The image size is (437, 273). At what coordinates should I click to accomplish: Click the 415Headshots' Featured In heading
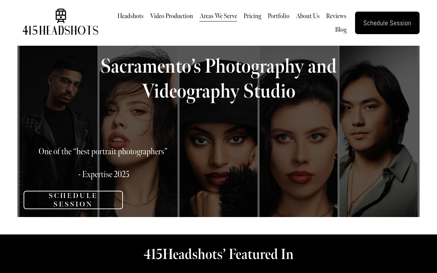(218, 254)
